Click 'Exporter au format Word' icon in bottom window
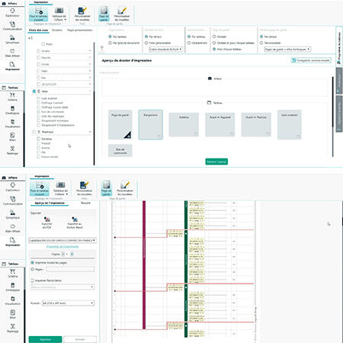The height and width of the screenshot is (343, 343). [75, 223]
